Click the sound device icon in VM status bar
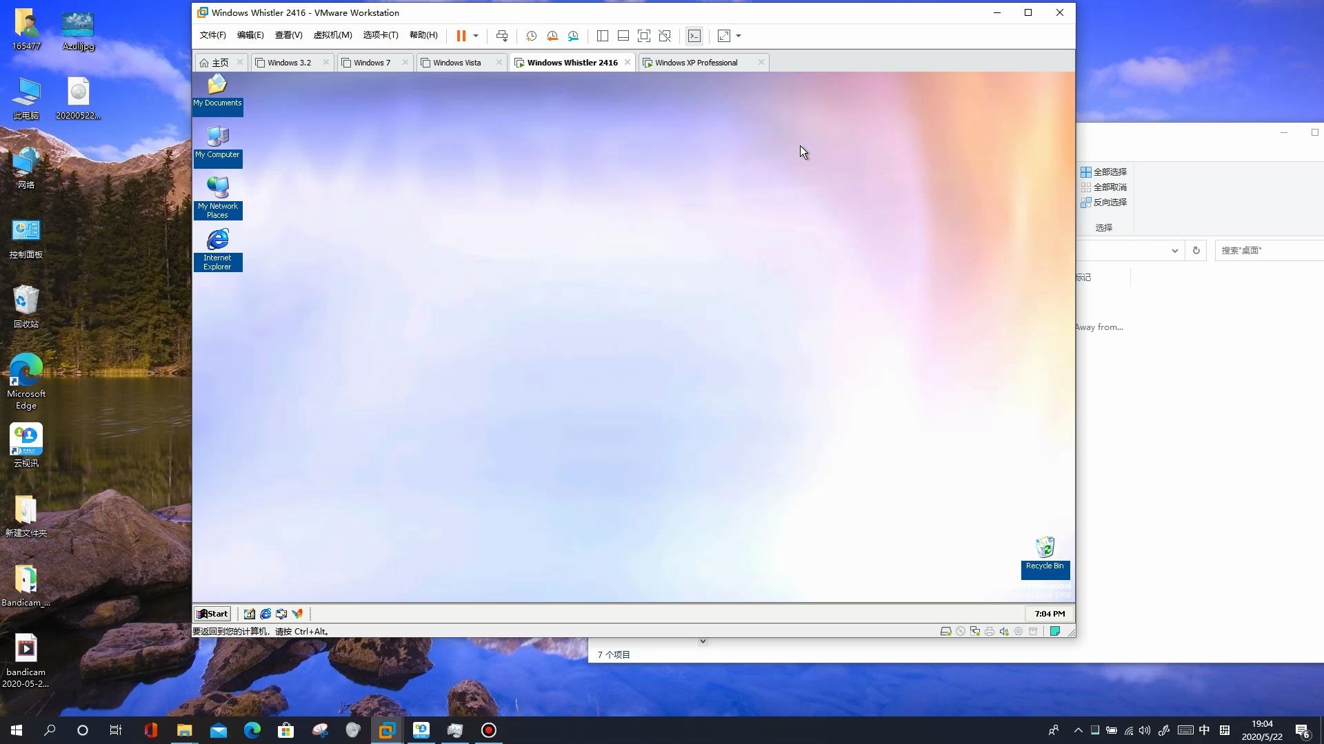 coord(1004,631)
